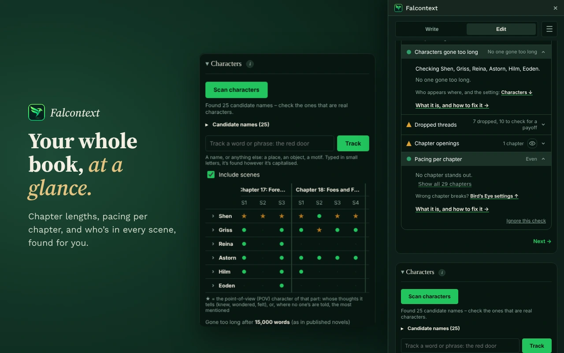Focus the Track word input in the side panel
Viewport: 564px width, 353px height.
(x=460, y=346)
